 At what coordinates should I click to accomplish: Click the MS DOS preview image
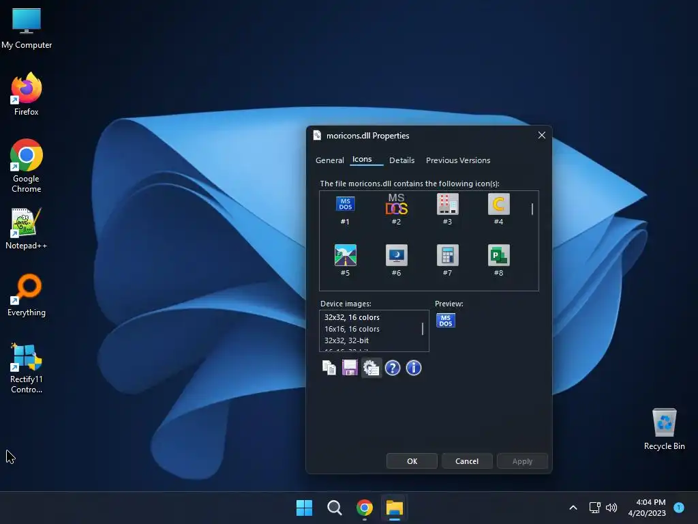(446, 321)
